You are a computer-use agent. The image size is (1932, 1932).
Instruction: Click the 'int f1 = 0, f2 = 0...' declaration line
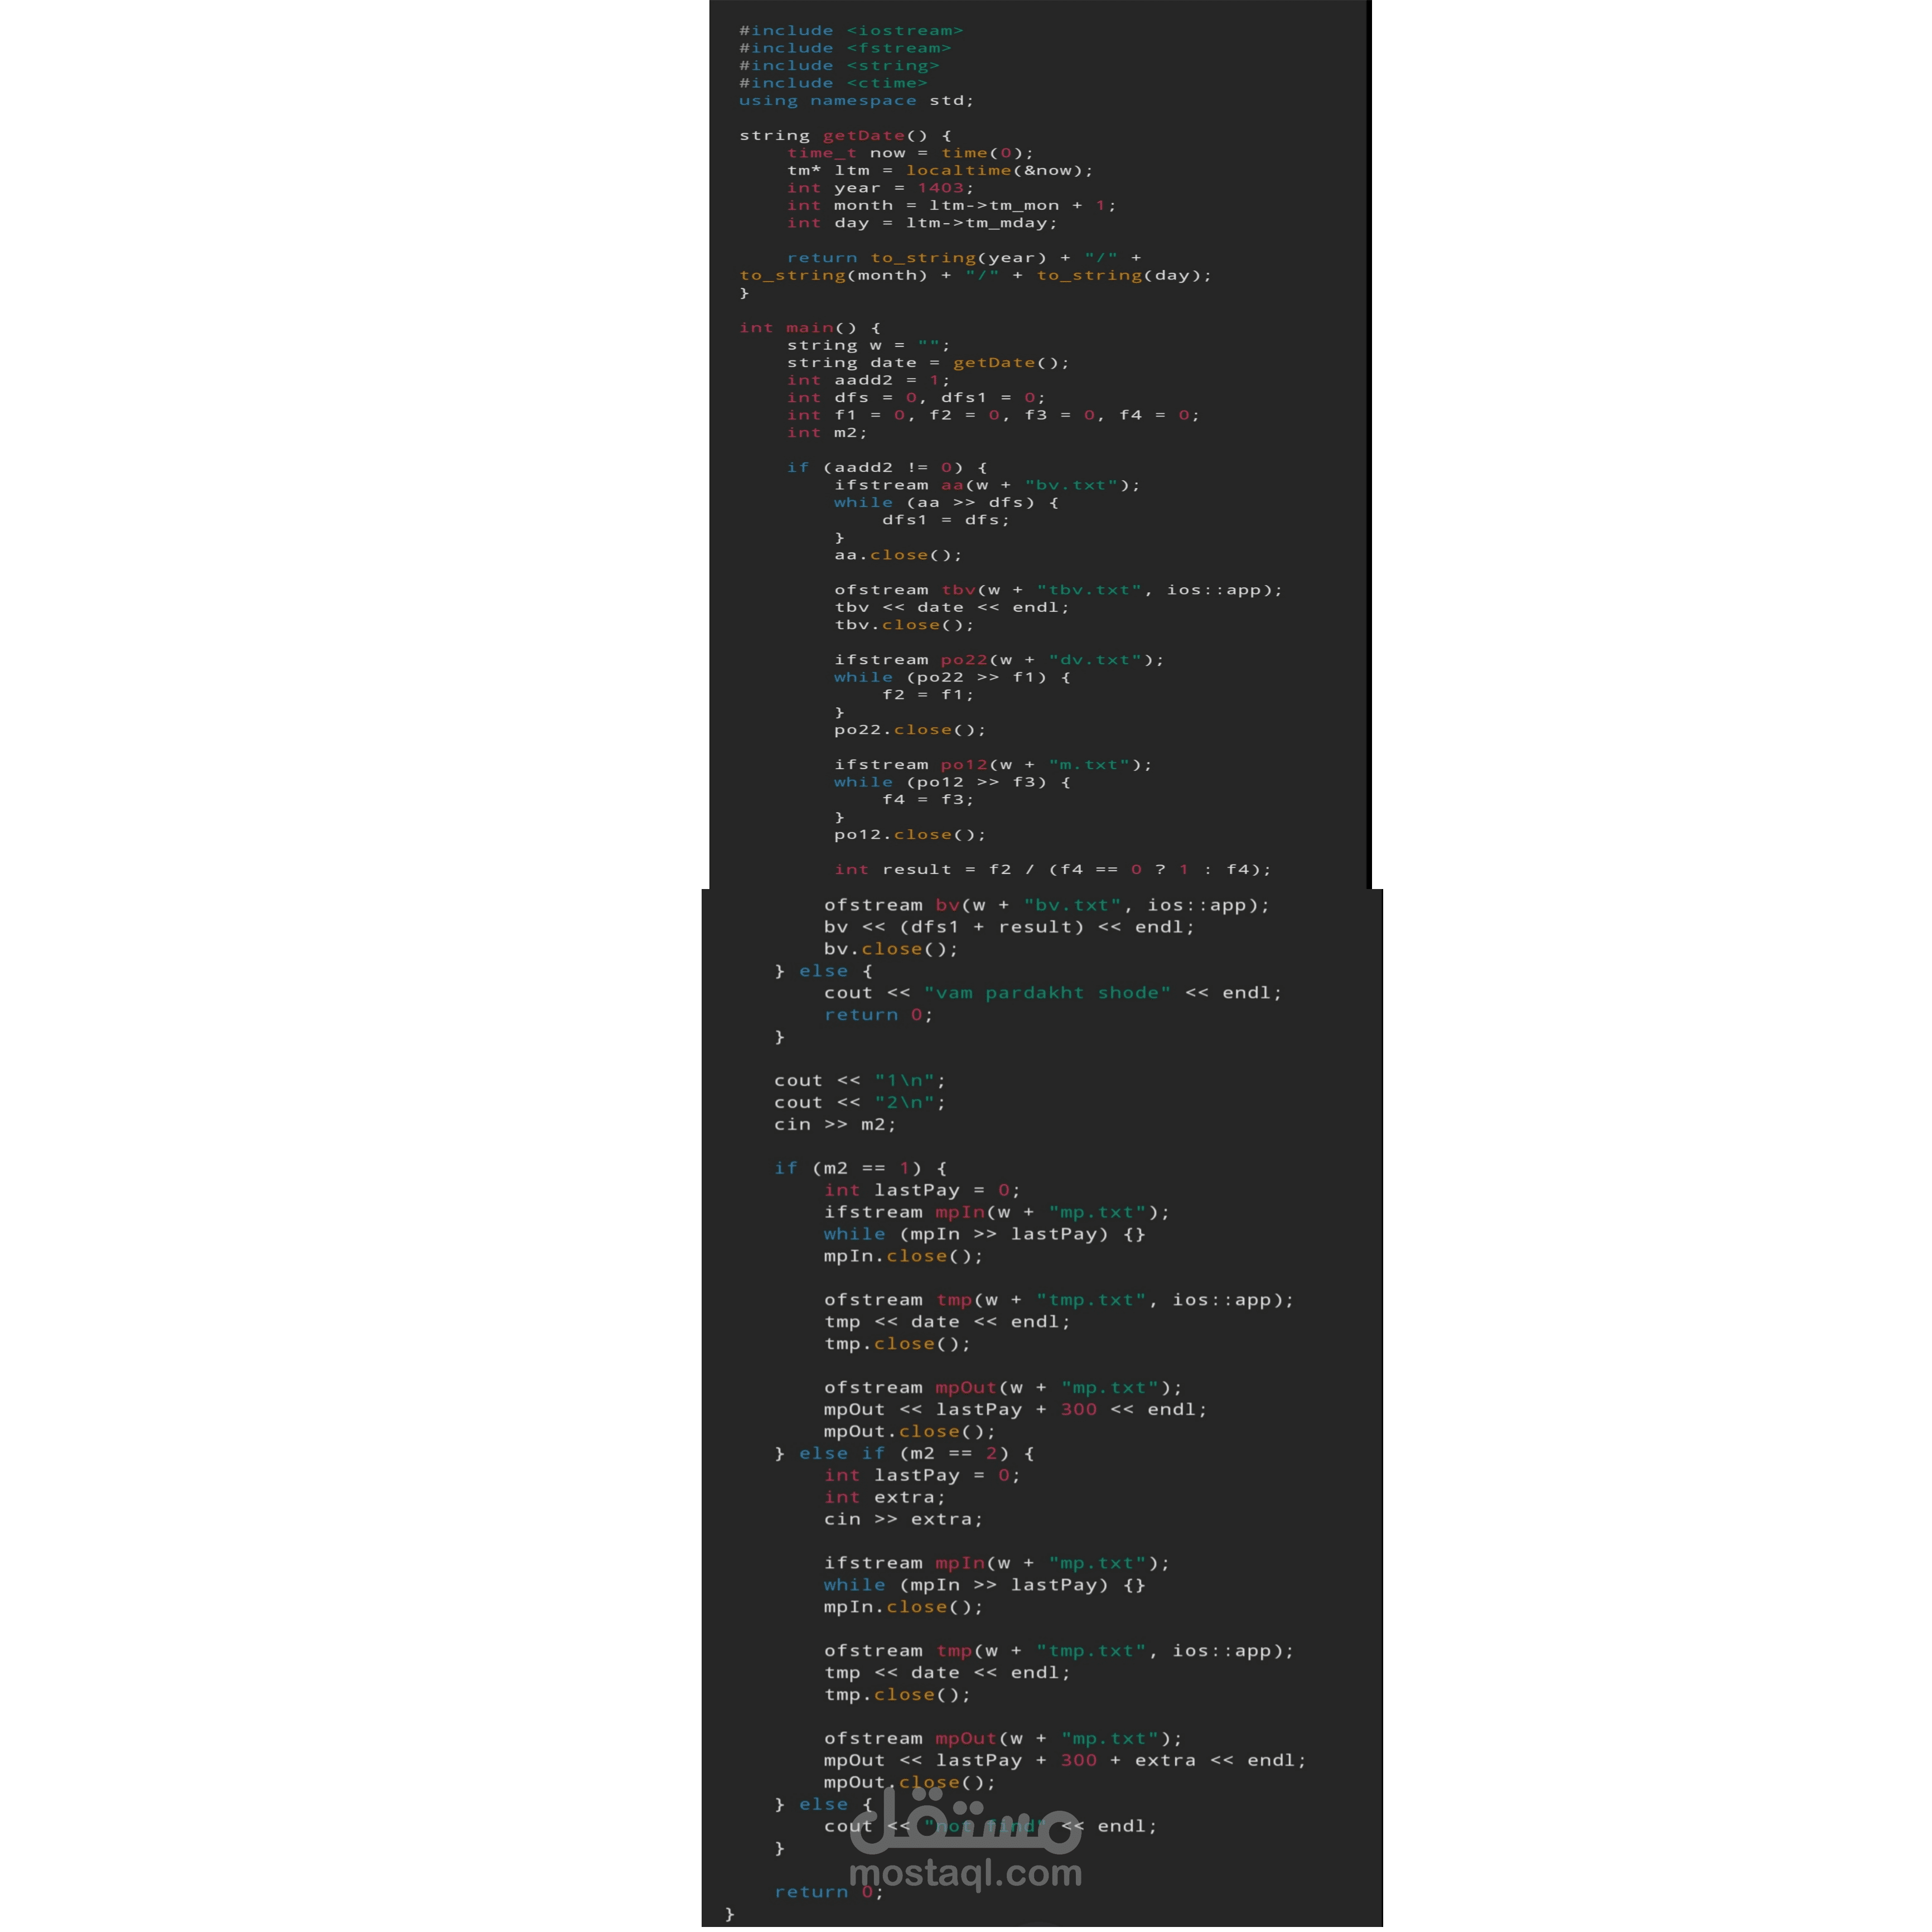[x=993, y=416]
